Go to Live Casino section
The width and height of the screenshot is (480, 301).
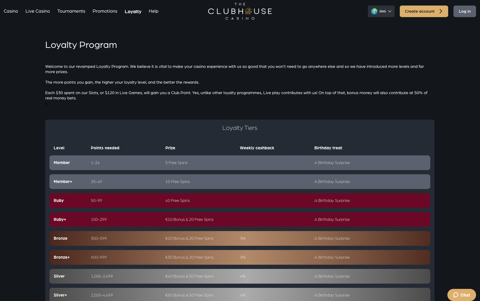pos(37,11)
